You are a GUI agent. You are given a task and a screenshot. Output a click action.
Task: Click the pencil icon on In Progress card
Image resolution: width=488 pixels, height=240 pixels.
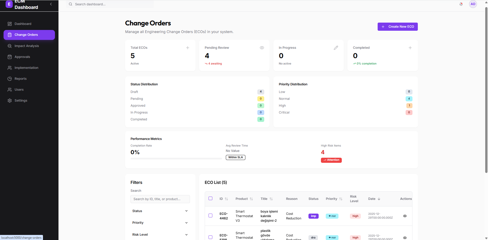336,48
